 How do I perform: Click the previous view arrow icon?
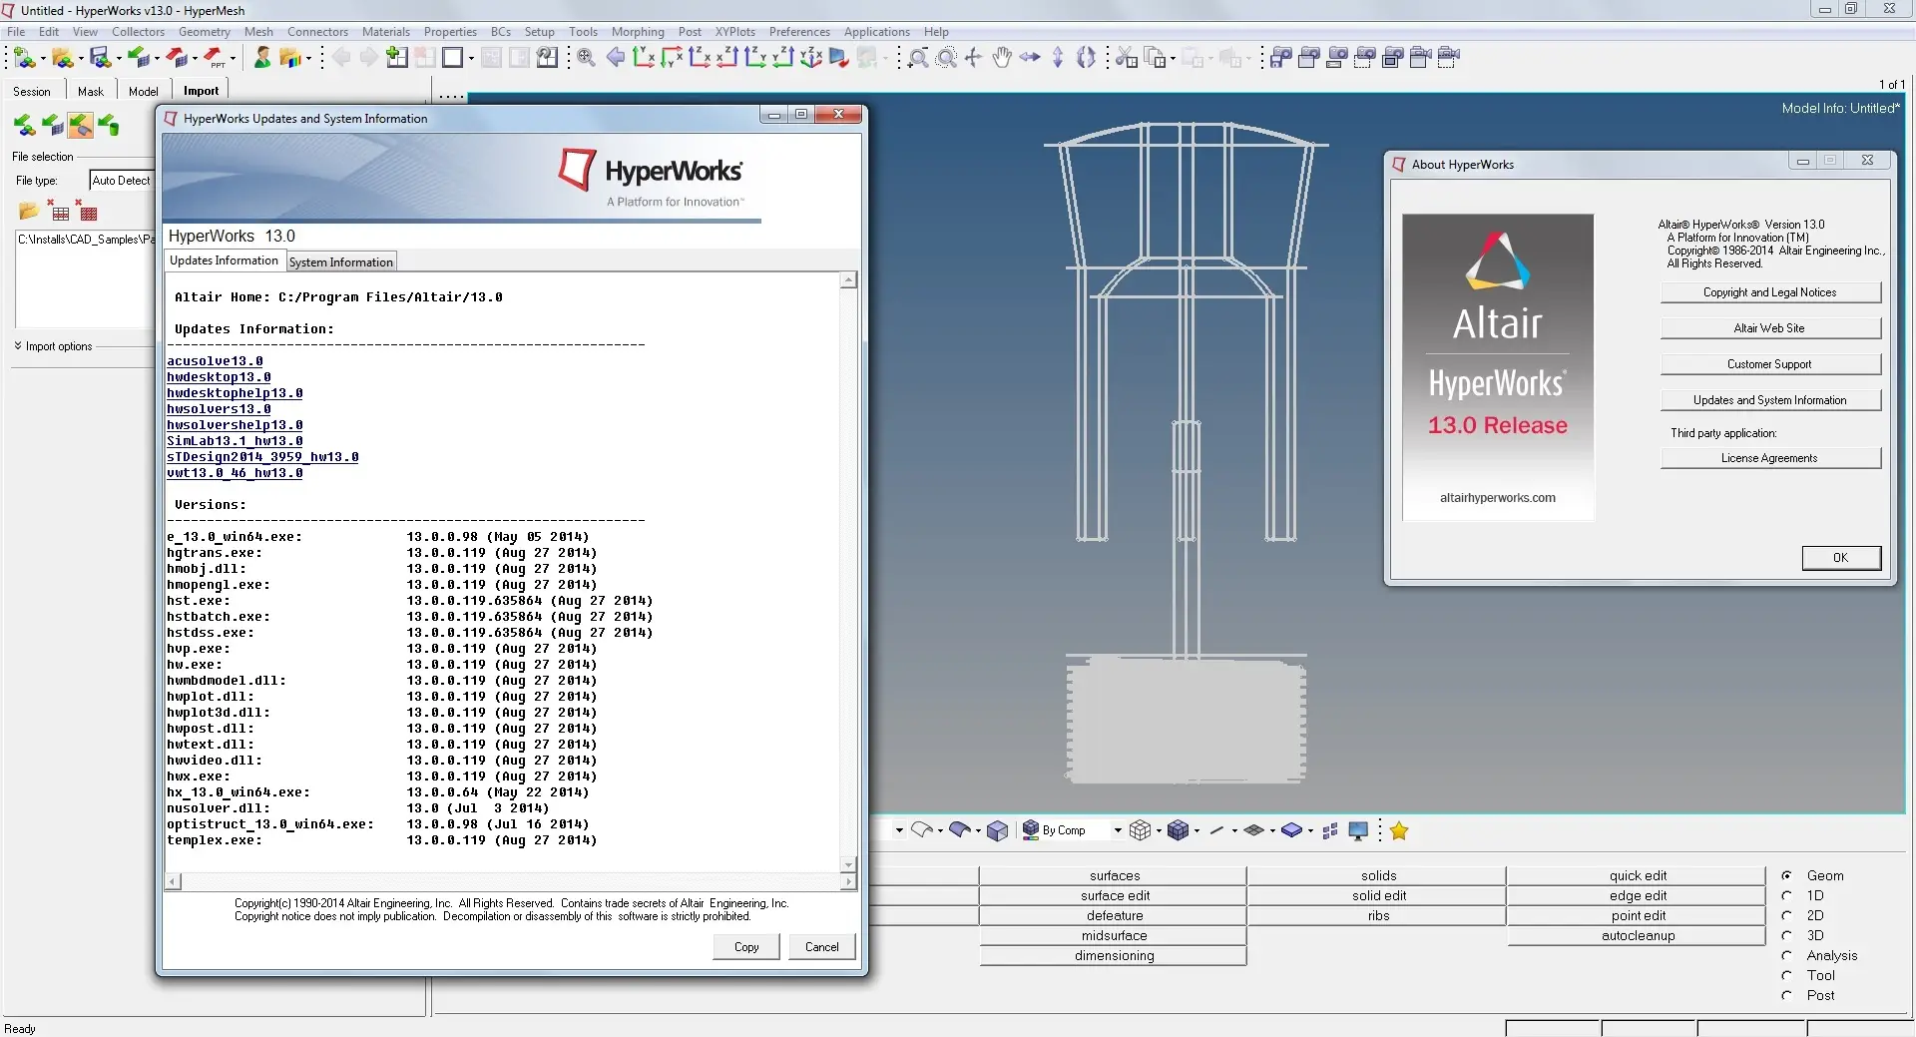point(616,58)
